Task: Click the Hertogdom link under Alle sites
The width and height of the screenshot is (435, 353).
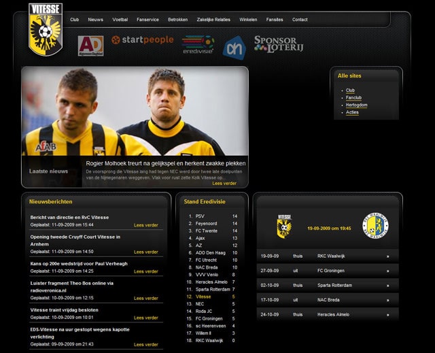Action: [356, 105]
